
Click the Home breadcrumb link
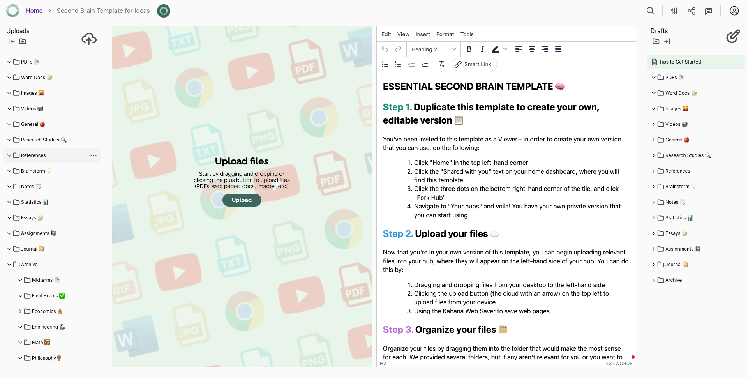tap(34, 11)
